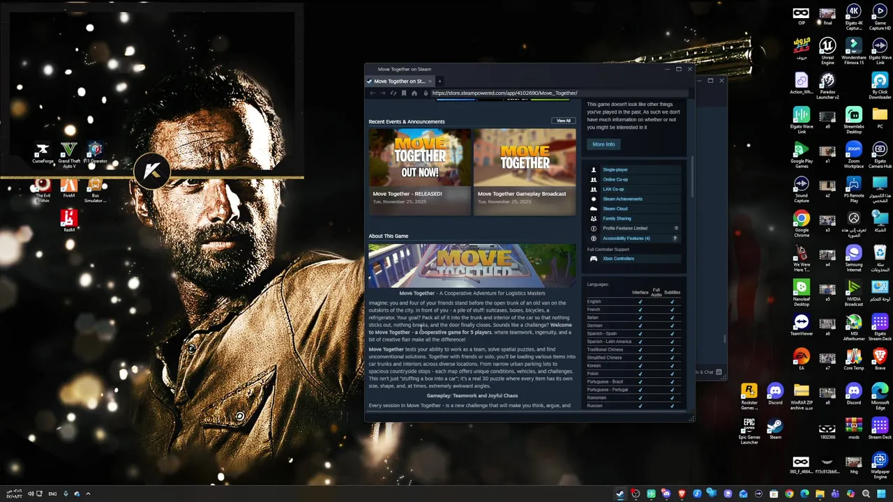Go back in the Steam browser
The height and width of the screenshot is (502, 893).
point(373,93)
